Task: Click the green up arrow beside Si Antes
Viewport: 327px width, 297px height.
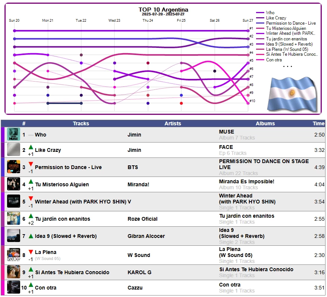Action: click(31, 269)
